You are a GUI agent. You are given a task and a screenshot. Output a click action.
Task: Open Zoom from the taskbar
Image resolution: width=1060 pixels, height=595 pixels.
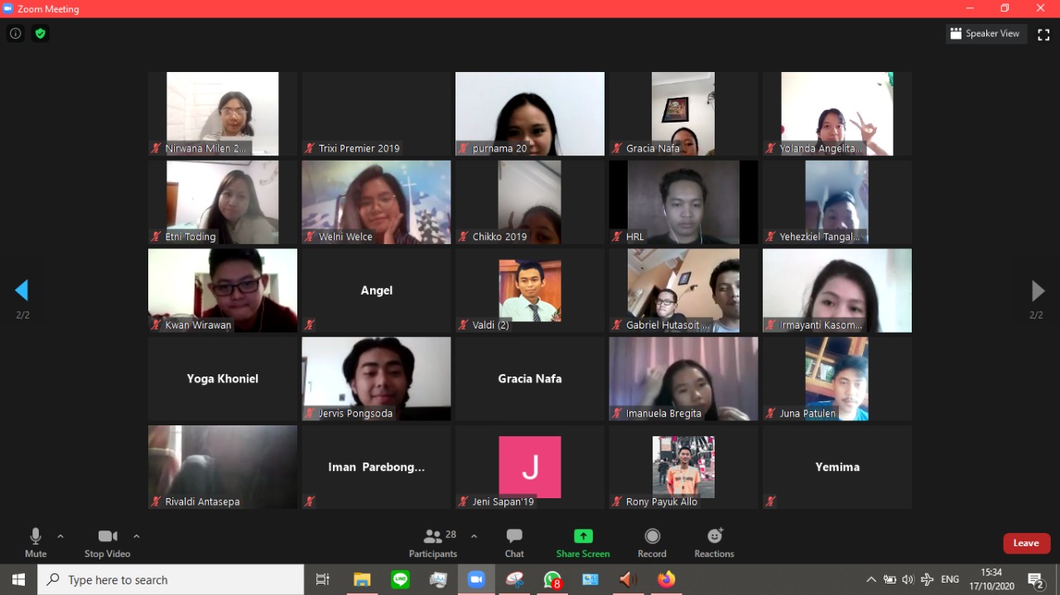(476, 579)
